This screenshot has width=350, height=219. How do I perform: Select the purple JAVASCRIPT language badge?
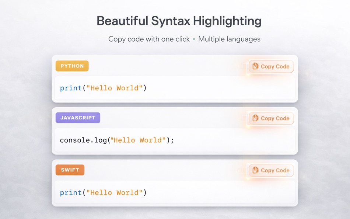tap(78, 117)
